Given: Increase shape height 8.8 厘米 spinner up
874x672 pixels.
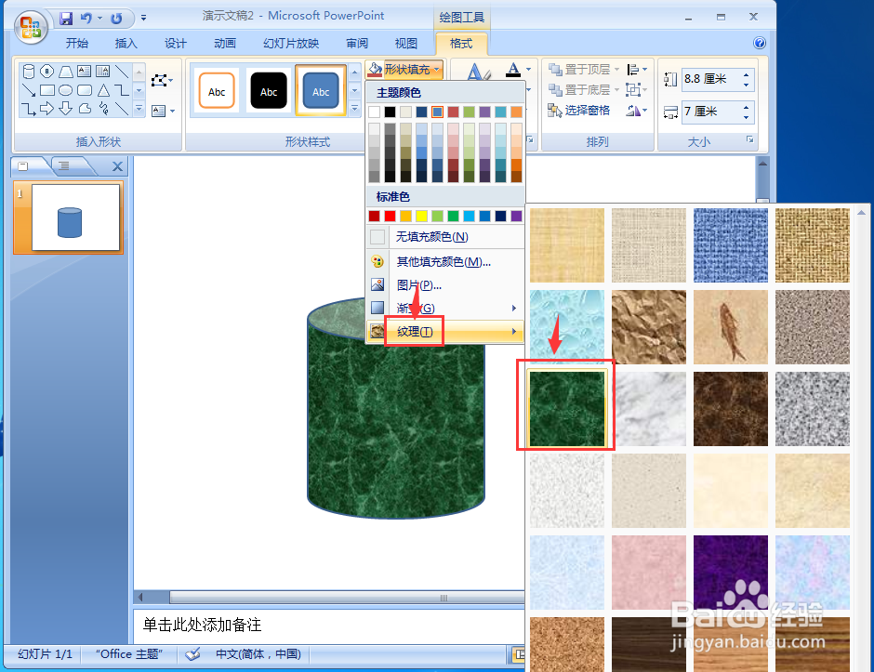Looking at the screenshot, I should 746,74.
